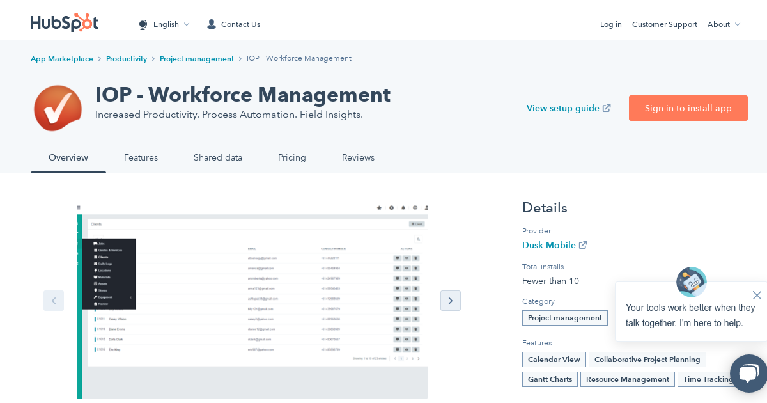Select the star favorites icon in the app toolbar
This screenshot has width=767, height=403.
pos(380,208)
